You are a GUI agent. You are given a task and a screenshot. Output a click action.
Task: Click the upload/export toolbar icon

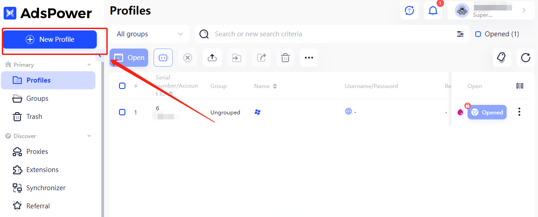coord(212,58)
